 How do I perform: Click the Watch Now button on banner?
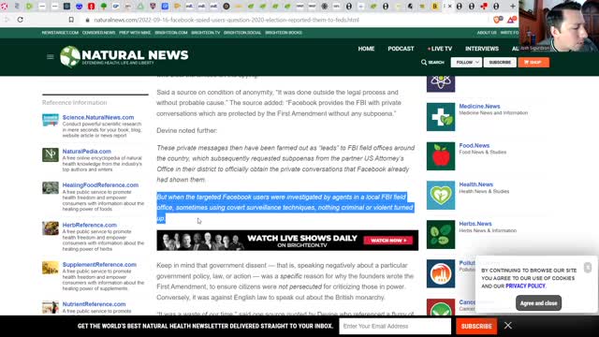pyautogui.click(x=387, y=241)
